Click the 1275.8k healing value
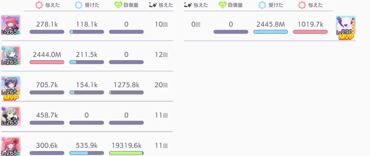The height and width of the screenshot is (156, 370). (x=126, y=85)
